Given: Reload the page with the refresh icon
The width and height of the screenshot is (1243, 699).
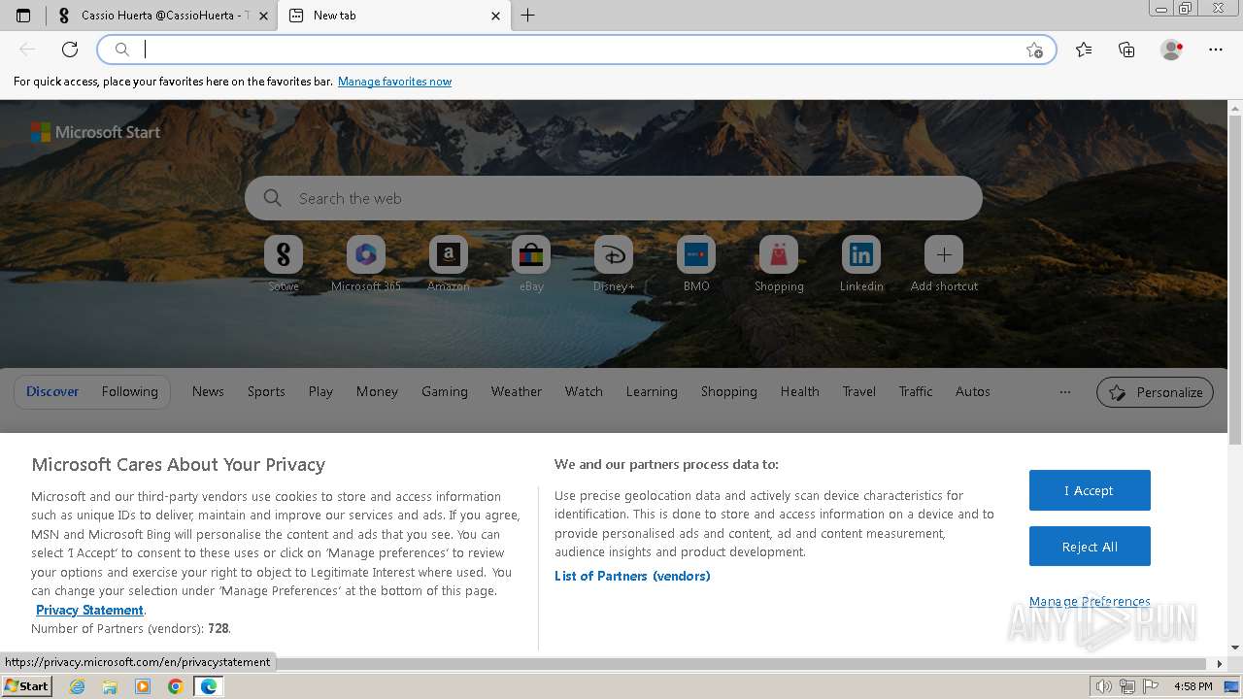Looking at the screenshot, I should point(70,50).
